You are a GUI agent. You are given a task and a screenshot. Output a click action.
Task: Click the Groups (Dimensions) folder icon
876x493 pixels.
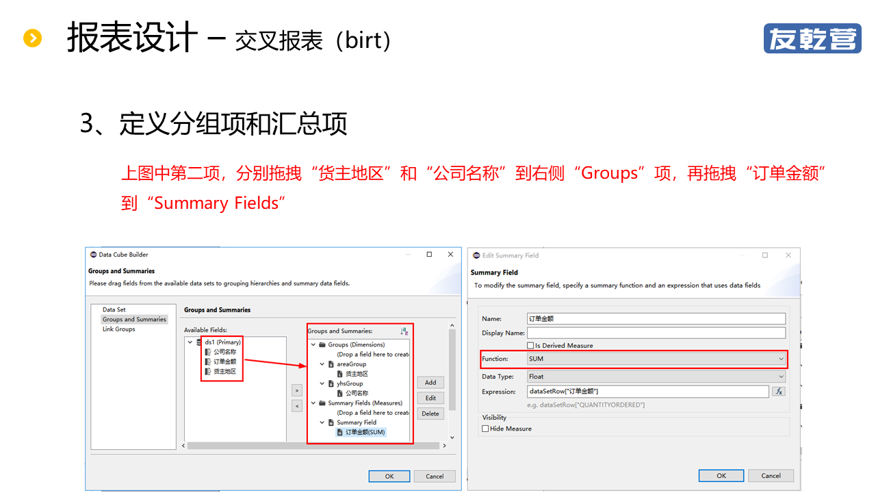pyautogui.click(x=322, y=344)
